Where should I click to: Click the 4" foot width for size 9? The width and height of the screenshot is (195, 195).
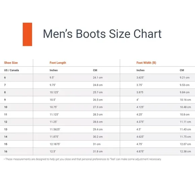(x=138, y=100)
